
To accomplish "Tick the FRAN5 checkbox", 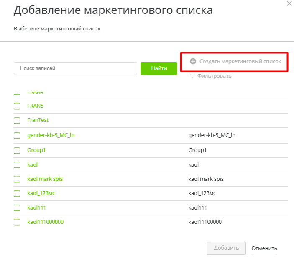I will [17, 106].
